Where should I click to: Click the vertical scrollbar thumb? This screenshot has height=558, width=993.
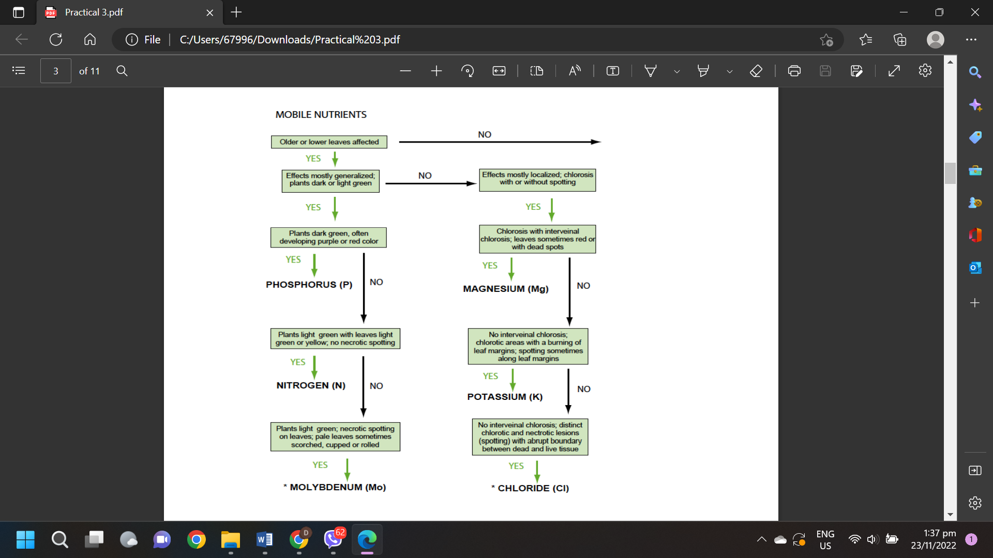tap(950, 173)
